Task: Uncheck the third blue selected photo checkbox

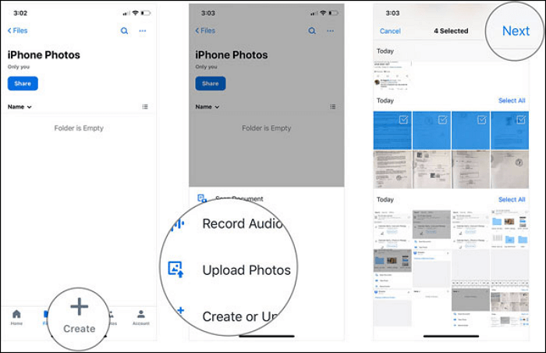Action: point(481,120)
